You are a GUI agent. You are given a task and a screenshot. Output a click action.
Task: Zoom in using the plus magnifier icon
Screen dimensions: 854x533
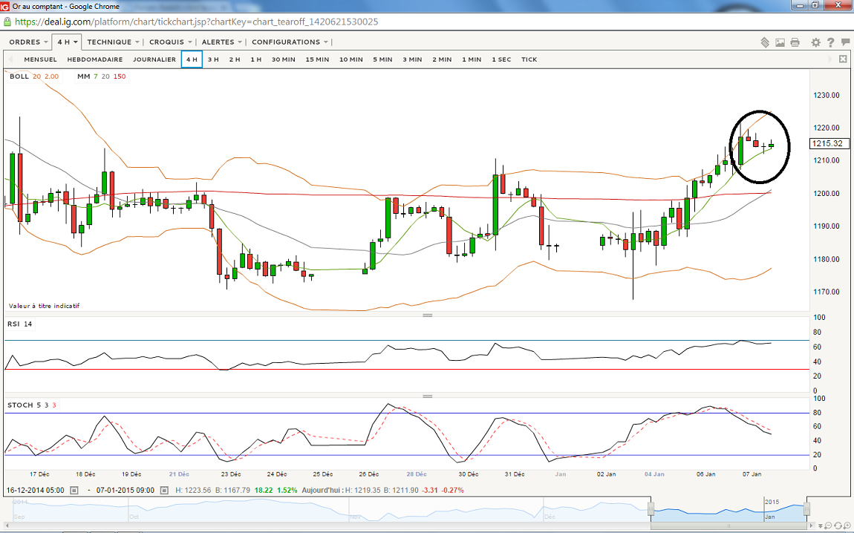click(847, 526)
